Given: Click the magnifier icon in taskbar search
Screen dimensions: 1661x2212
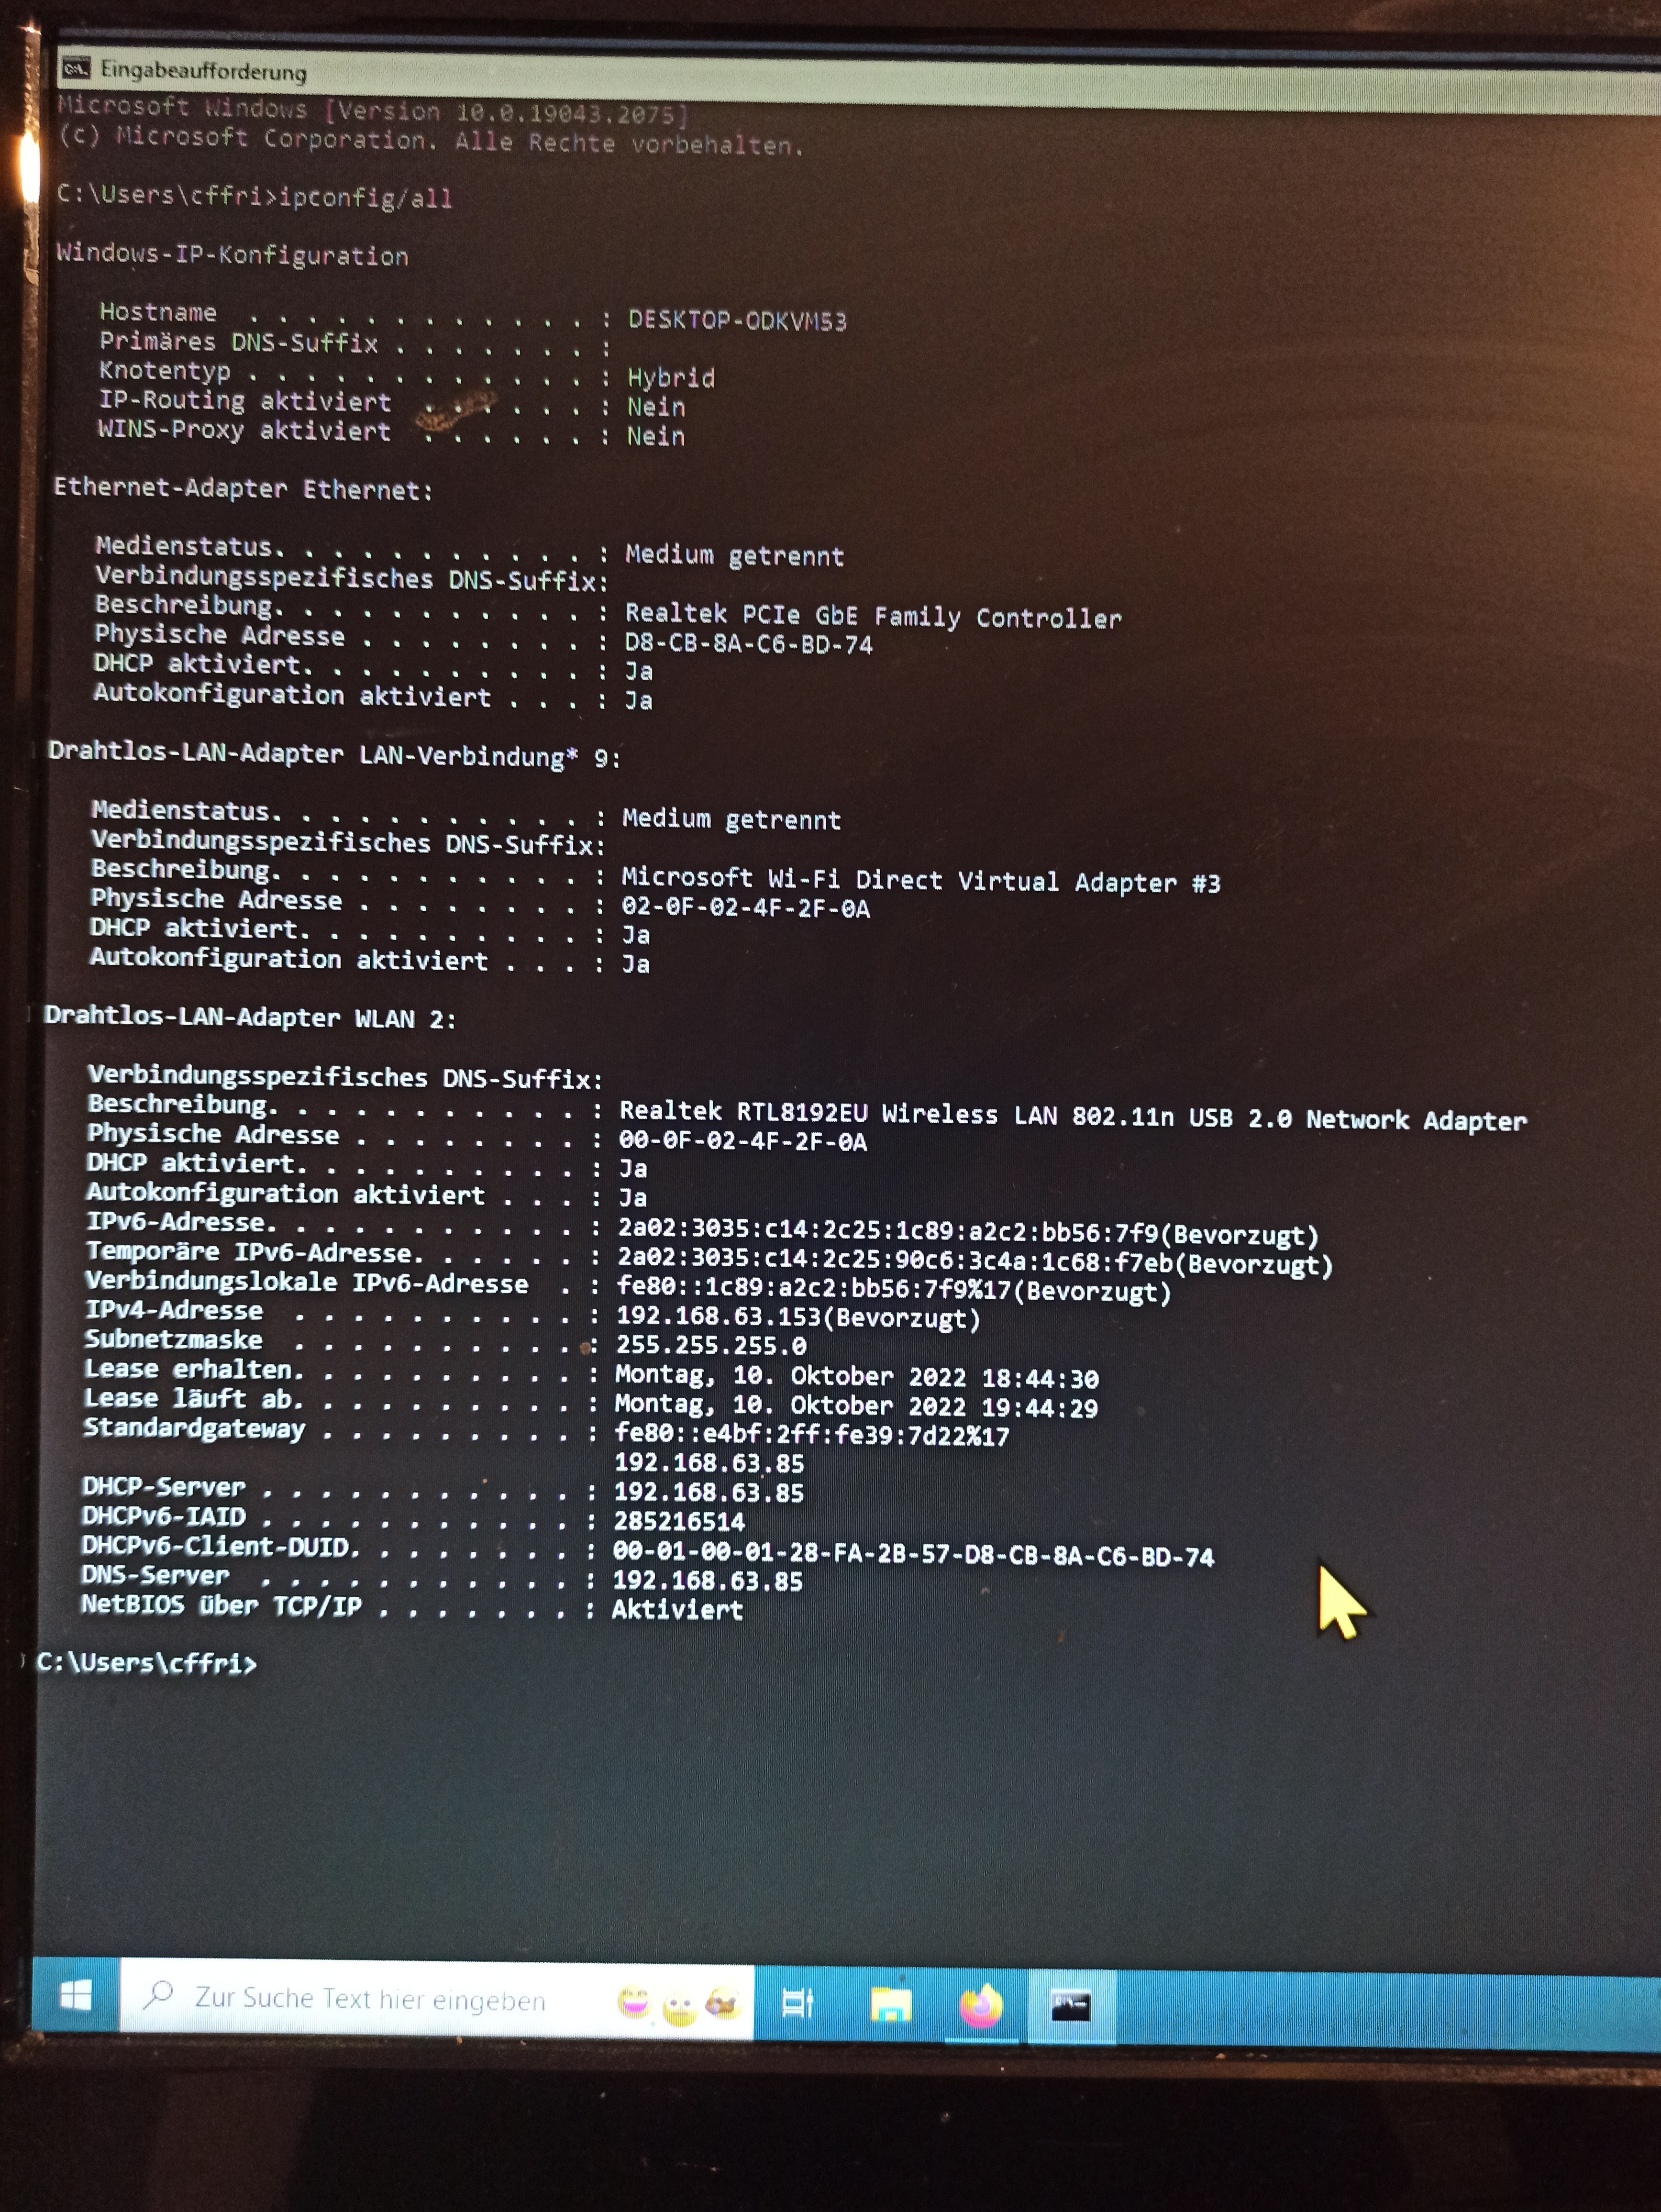Looking at the screenshot, I should [158, 1995].
